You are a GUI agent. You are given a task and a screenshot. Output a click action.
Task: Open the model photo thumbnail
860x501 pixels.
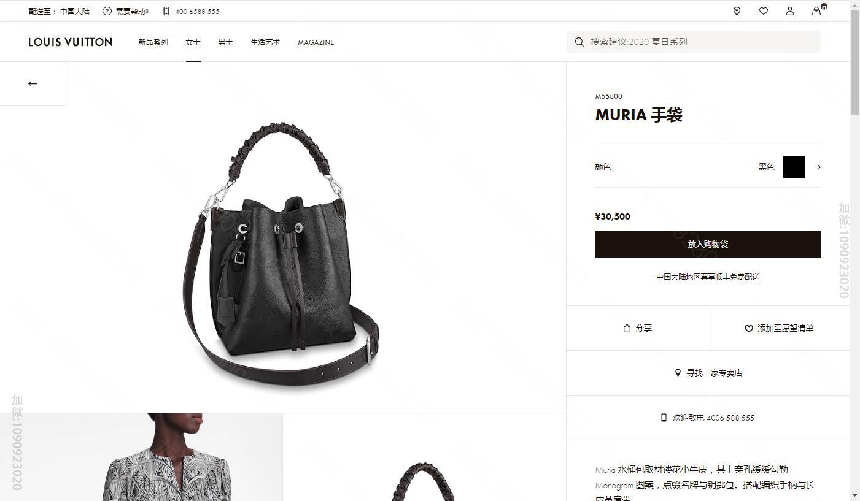point(141,457)
